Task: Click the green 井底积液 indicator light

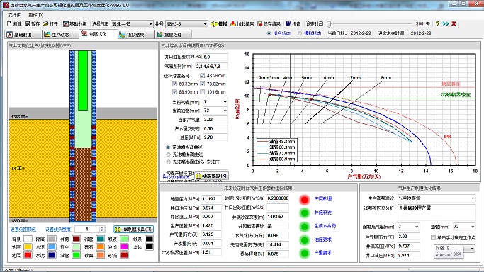Action: 304,212
